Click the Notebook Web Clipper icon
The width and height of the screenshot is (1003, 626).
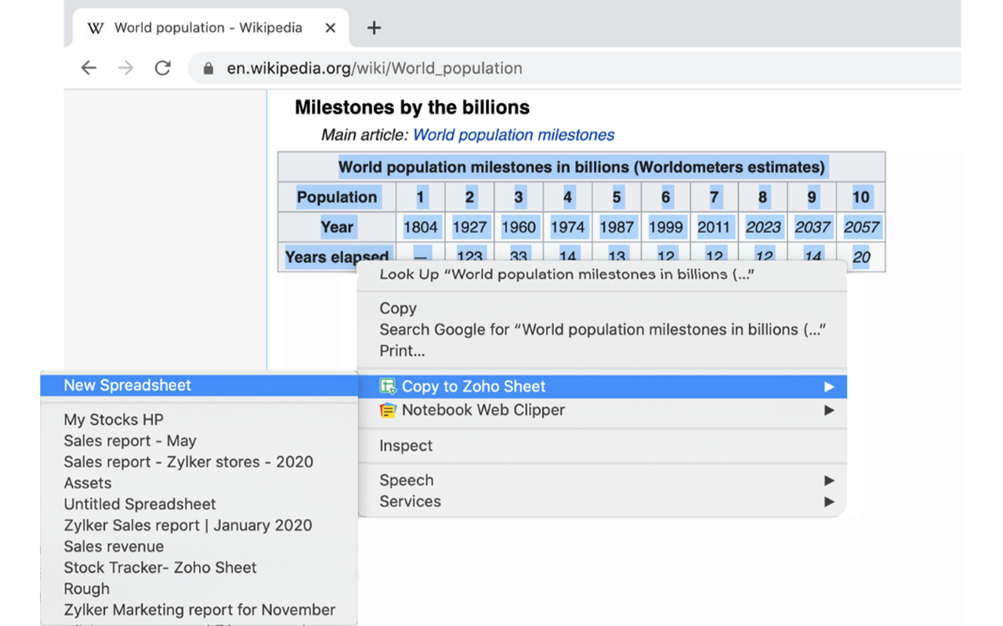(387, 410)
